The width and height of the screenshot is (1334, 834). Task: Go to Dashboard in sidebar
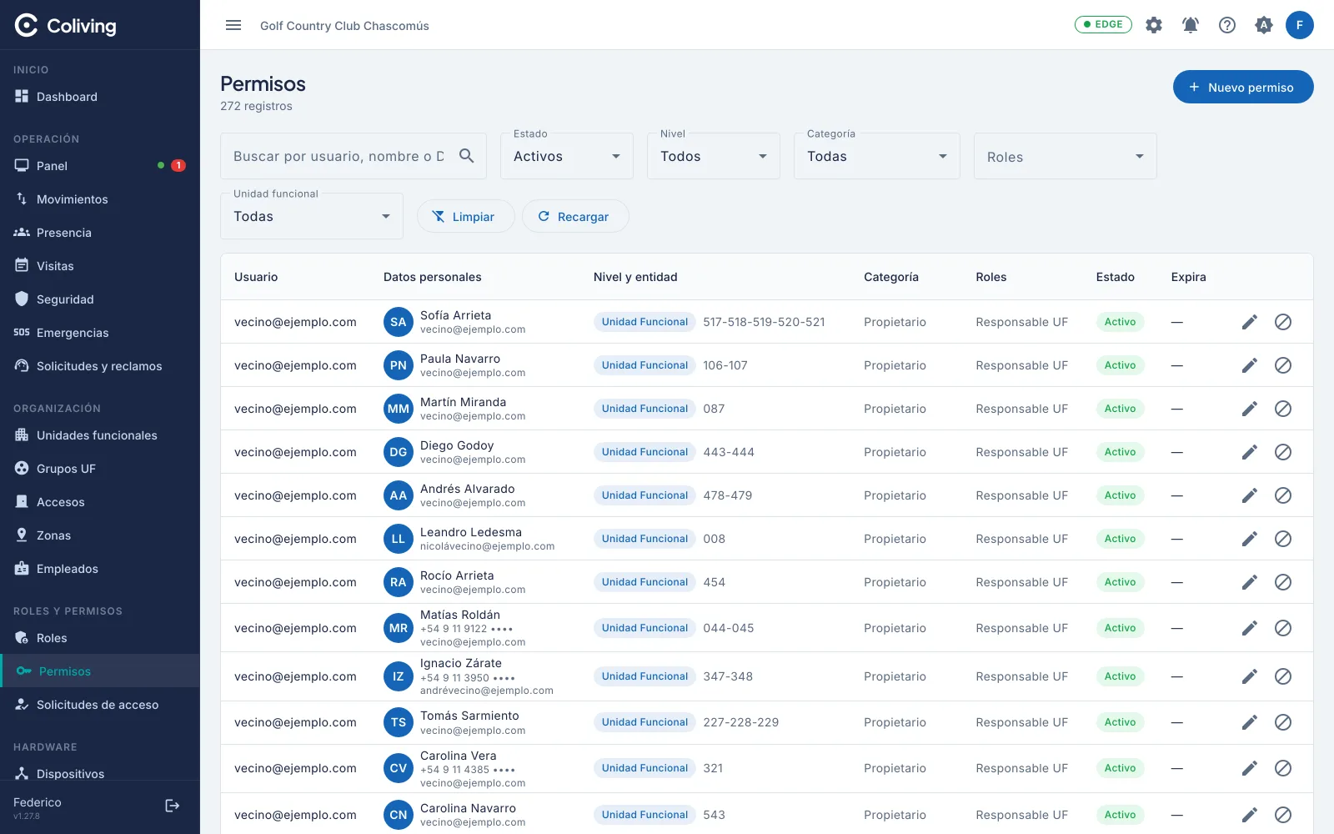(x=100, y=97)
